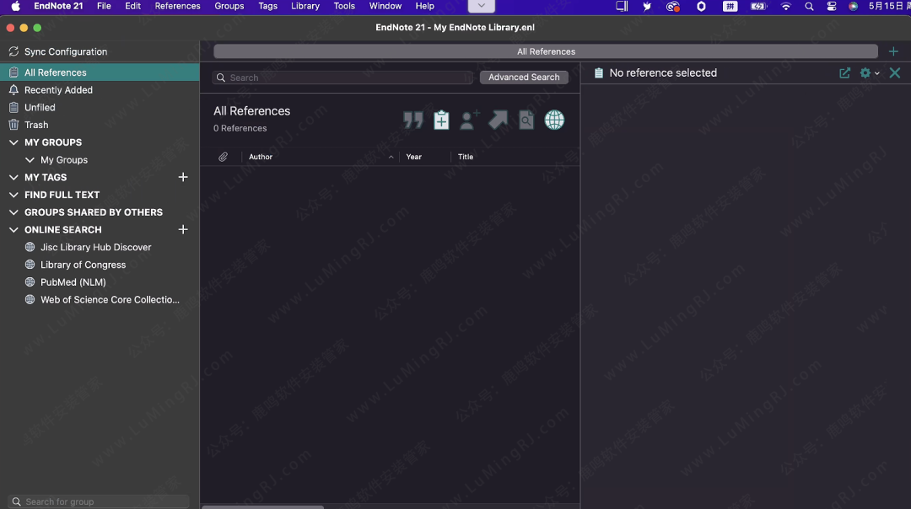The image size is (911, 509).
Task: Open the Groups menu
Action: [229, 6]
